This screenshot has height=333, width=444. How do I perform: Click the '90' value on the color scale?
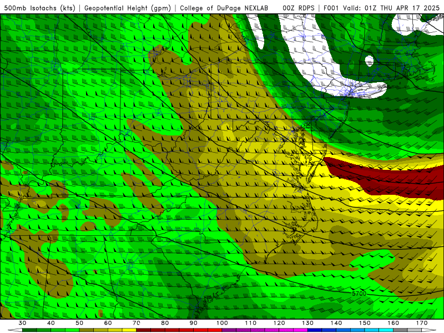(194, 323)
